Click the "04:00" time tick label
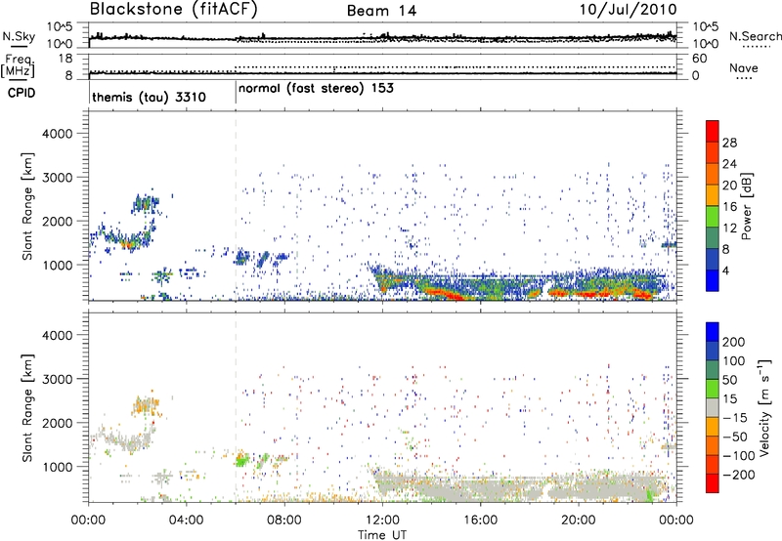The width and height of the screenshot is (782, 541). click(x=186, y=520)
